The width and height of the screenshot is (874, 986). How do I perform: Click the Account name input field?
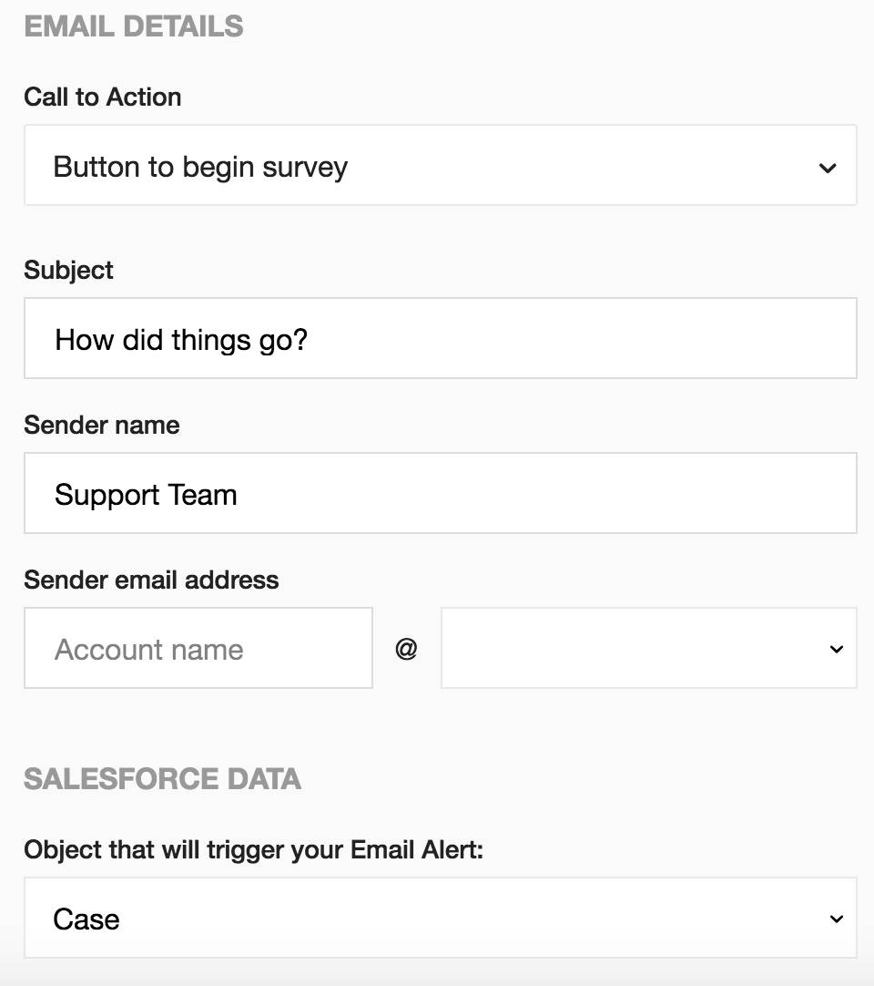point(198,648)
